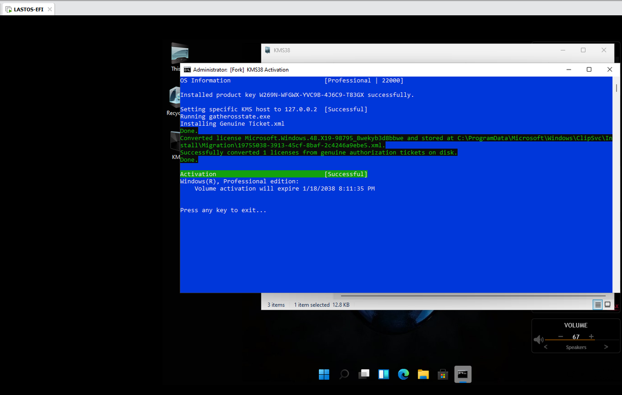Viewport: 622px width, 395px height.
Task: Click '3 items' in folder status bar
Action: 276,305
